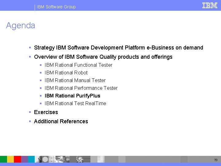221x166 pixels.
Task: Click the 'Agenda' slide title
Action: tap(21, 26)
